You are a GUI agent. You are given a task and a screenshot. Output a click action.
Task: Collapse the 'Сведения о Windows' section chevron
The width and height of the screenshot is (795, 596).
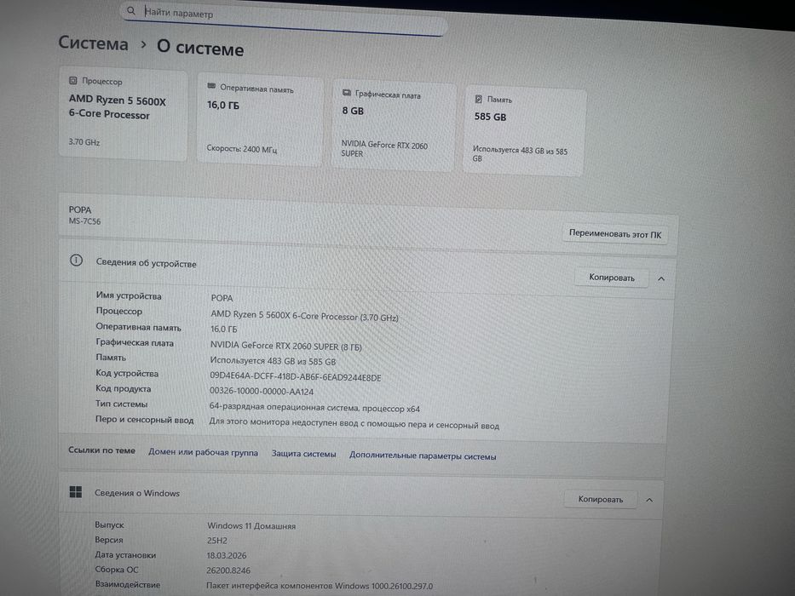coord(649,501)
